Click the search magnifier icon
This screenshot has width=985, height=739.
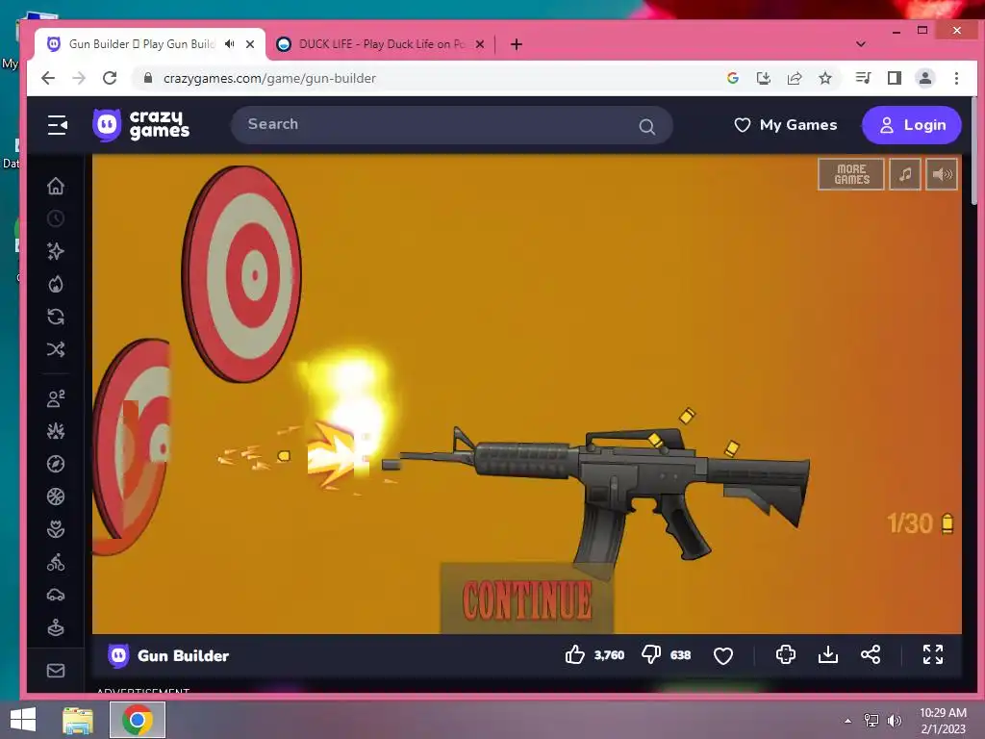pos(647,126)
